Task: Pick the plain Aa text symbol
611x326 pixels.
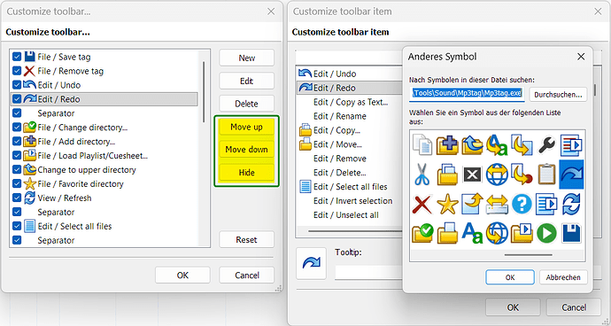Action: [472, 233]
